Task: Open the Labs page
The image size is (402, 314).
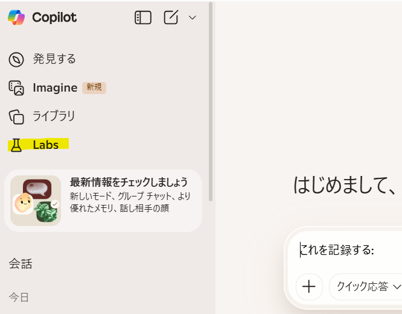Action: pyautogui.click(x=46, y=145)
